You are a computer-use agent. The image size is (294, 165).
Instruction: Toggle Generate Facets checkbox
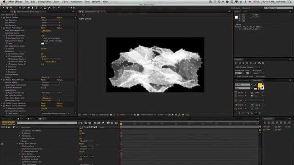click(42, 75)
